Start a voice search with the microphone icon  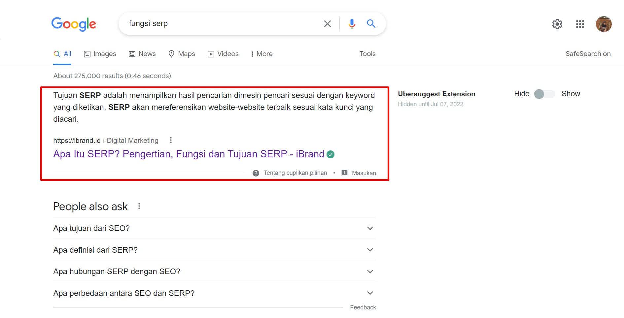click(x=352, y=23)
